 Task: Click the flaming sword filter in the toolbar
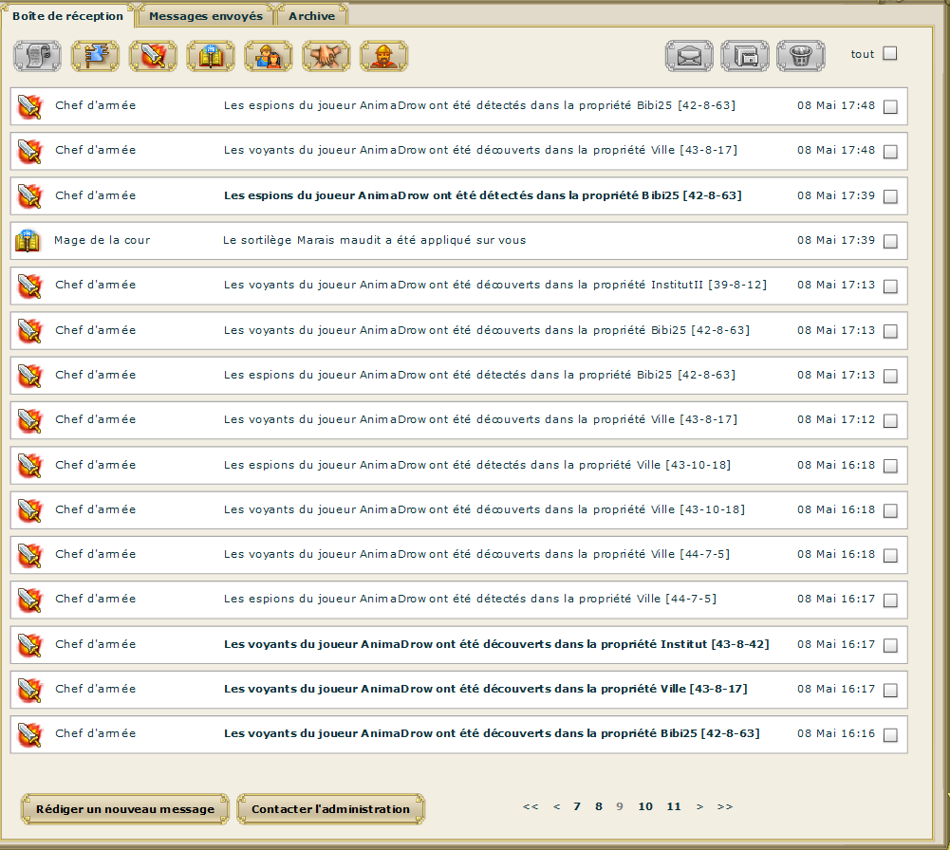click(x=153, y=56)
